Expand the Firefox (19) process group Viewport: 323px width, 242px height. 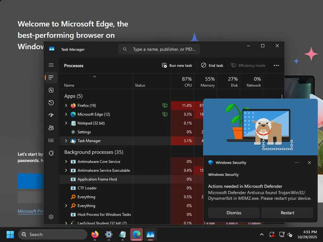tap(66, 106)
